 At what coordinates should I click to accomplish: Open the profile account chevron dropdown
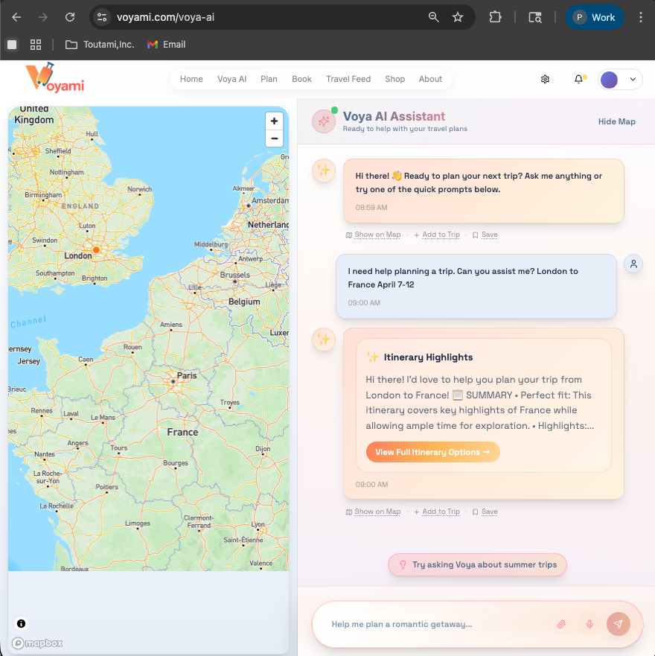click(x=633, y=78)
